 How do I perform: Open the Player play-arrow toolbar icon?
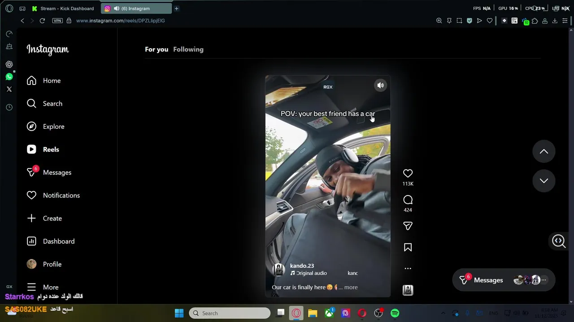coord(479,21)
